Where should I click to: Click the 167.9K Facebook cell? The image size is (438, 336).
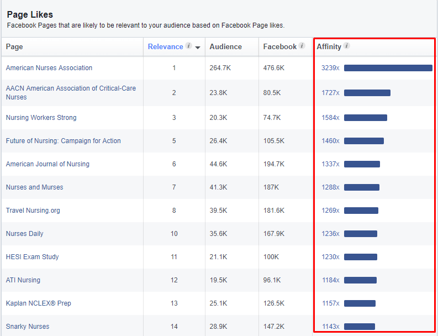[x=274, y=233]
